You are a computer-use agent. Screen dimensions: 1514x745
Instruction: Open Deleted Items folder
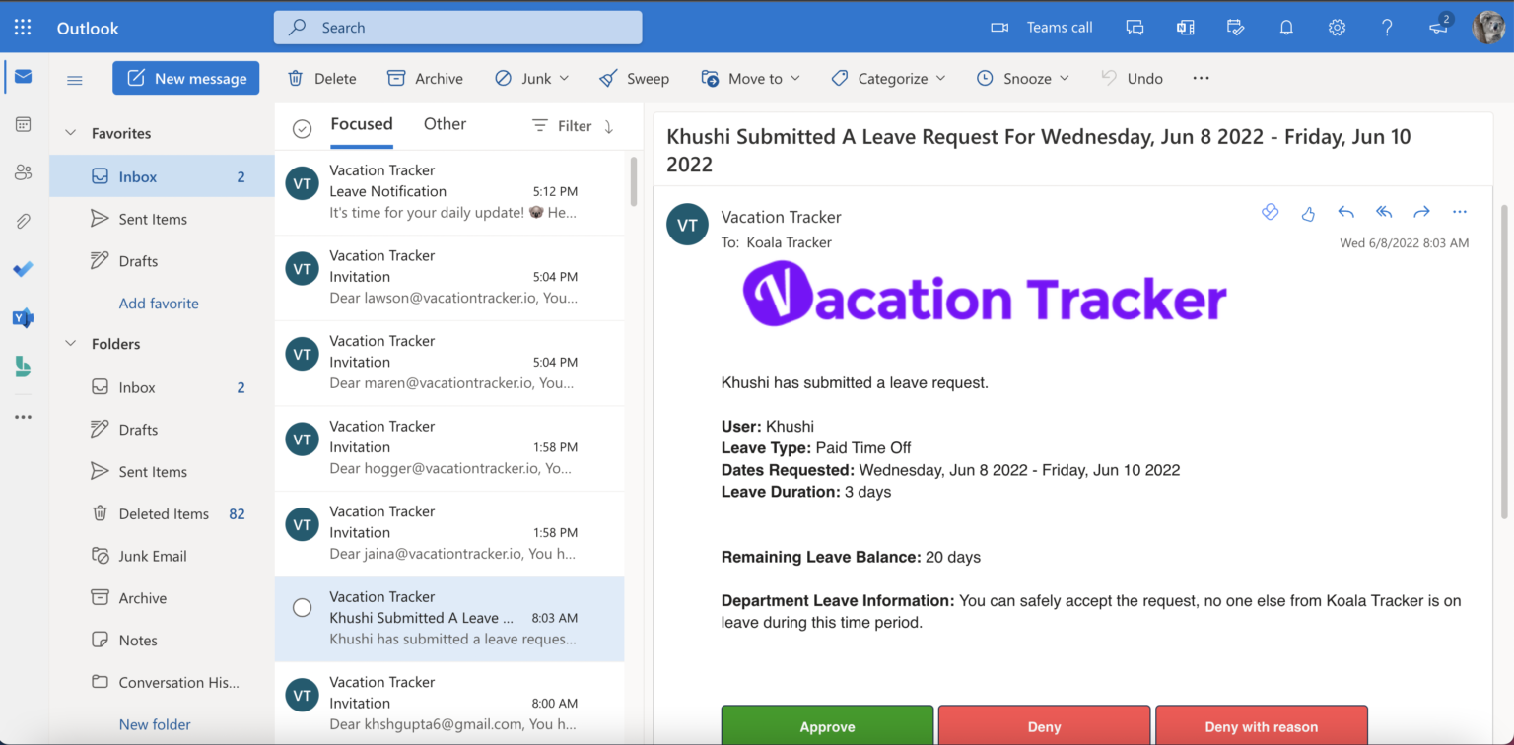tap(162, 513)
